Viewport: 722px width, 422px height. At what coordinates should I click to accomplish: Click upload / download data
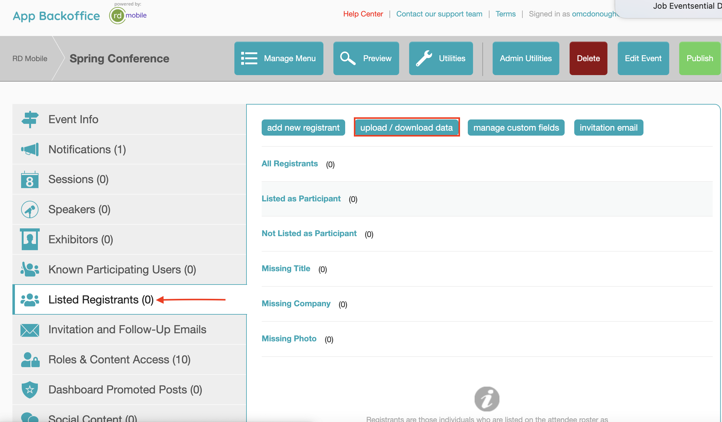406,128
